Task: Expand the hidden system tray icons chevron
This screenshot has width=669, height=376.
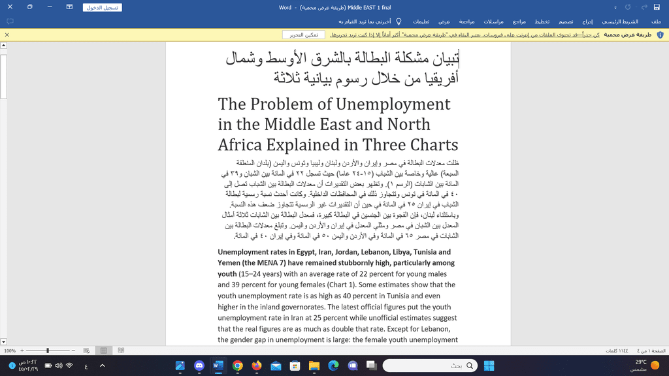Action: click(103, 366)
